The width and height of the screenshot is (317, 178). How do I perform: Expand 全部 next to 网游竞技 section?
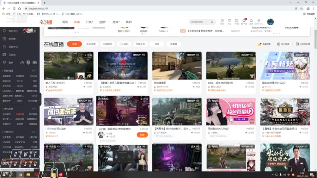pyautogui.click(x=34, y=71)
